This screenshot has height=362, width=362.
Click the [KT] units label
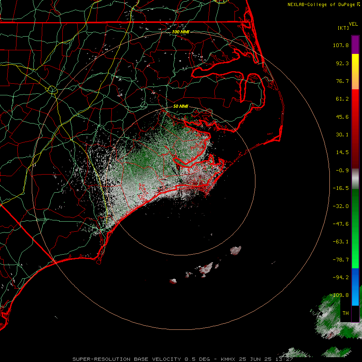coord(343,28)
